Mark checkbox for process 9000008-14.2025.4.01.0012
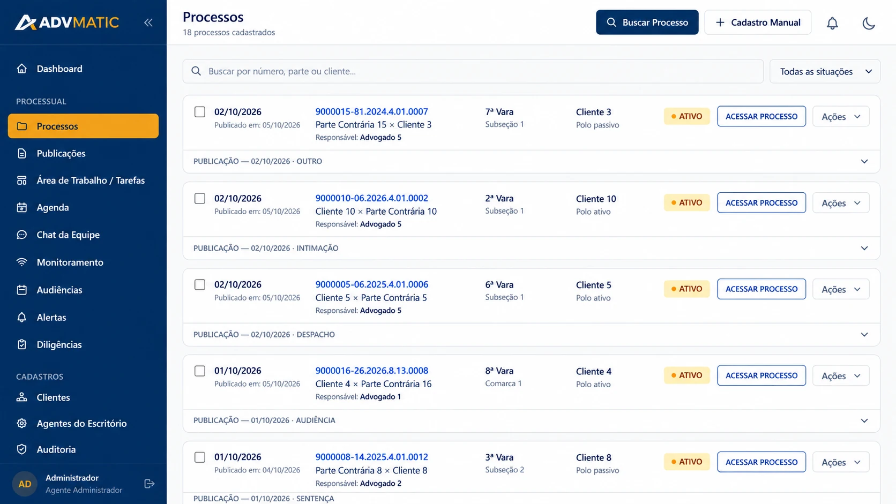 pos(200,457)
